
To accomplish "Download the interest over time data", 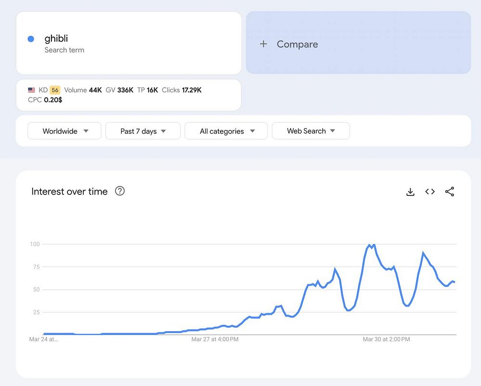I will tap(410, 192).
